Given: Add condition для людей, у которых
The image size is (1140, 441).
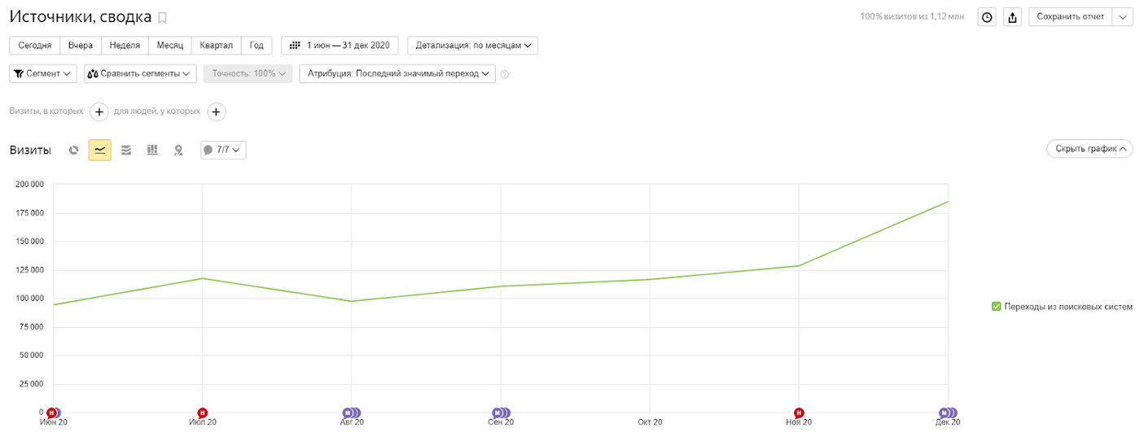Looking at the screenshot, I should click(x=217, y=111).
